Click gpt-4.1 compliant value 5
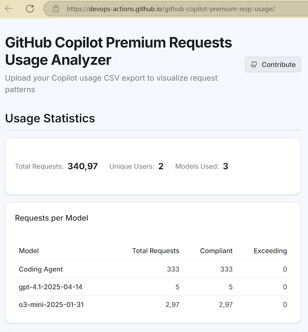 pos(231,287)
